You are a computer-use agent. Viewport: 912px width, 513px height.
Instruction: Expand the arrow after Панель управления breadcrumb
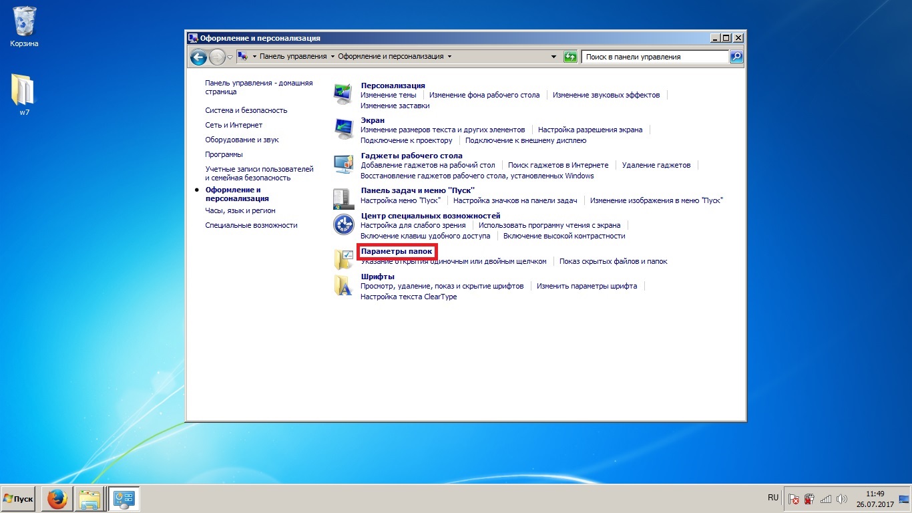click(332, 57)
